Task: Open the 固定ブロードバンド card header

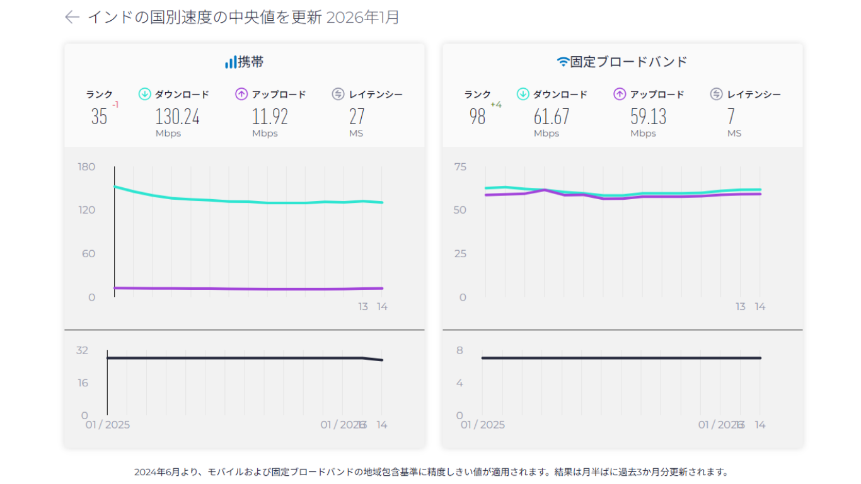Action: pyautogui.click(x=623, y=61)
